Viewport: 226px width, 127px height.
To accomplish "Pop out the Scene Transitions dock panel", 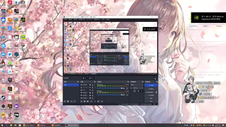I will tap(143, 82).
